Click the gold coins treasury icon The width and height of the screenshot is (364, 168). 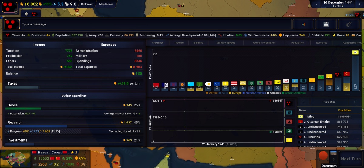click(x=22, y=4)
